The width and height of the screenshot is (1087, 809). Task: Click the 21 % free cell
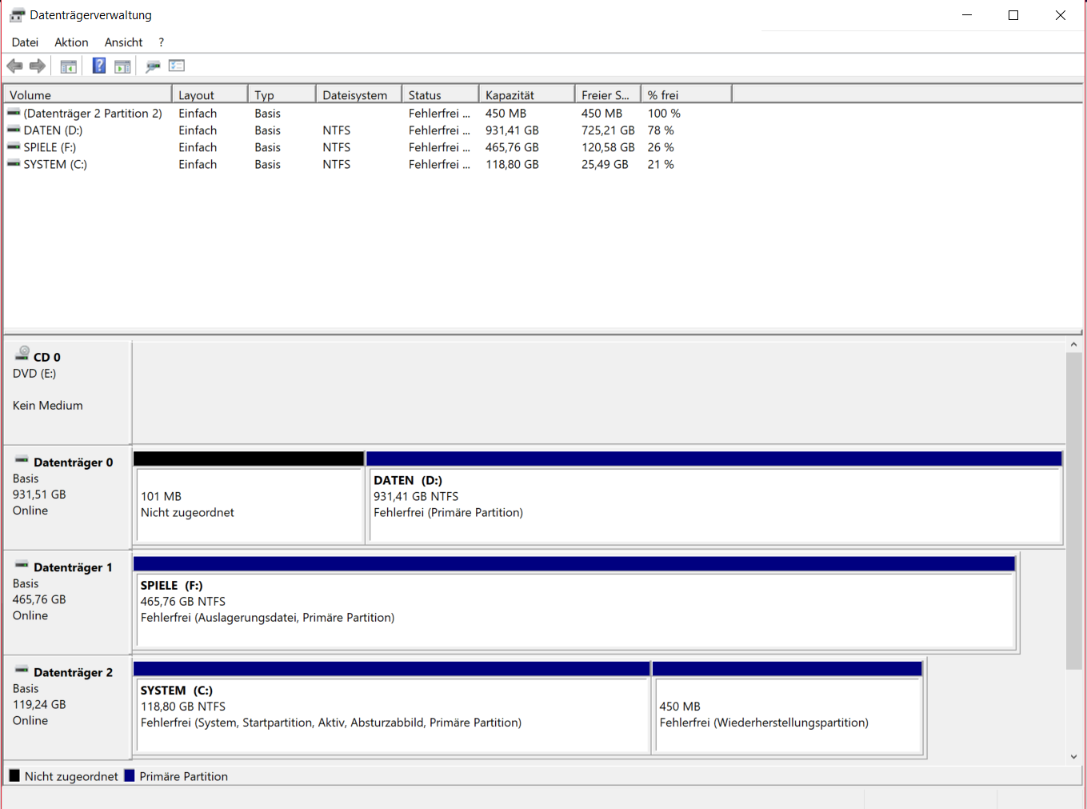point(661,164)
